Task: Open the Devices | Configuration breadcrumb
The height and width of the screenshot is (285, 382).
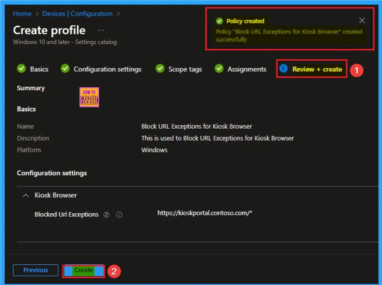Action: (77, 14)
